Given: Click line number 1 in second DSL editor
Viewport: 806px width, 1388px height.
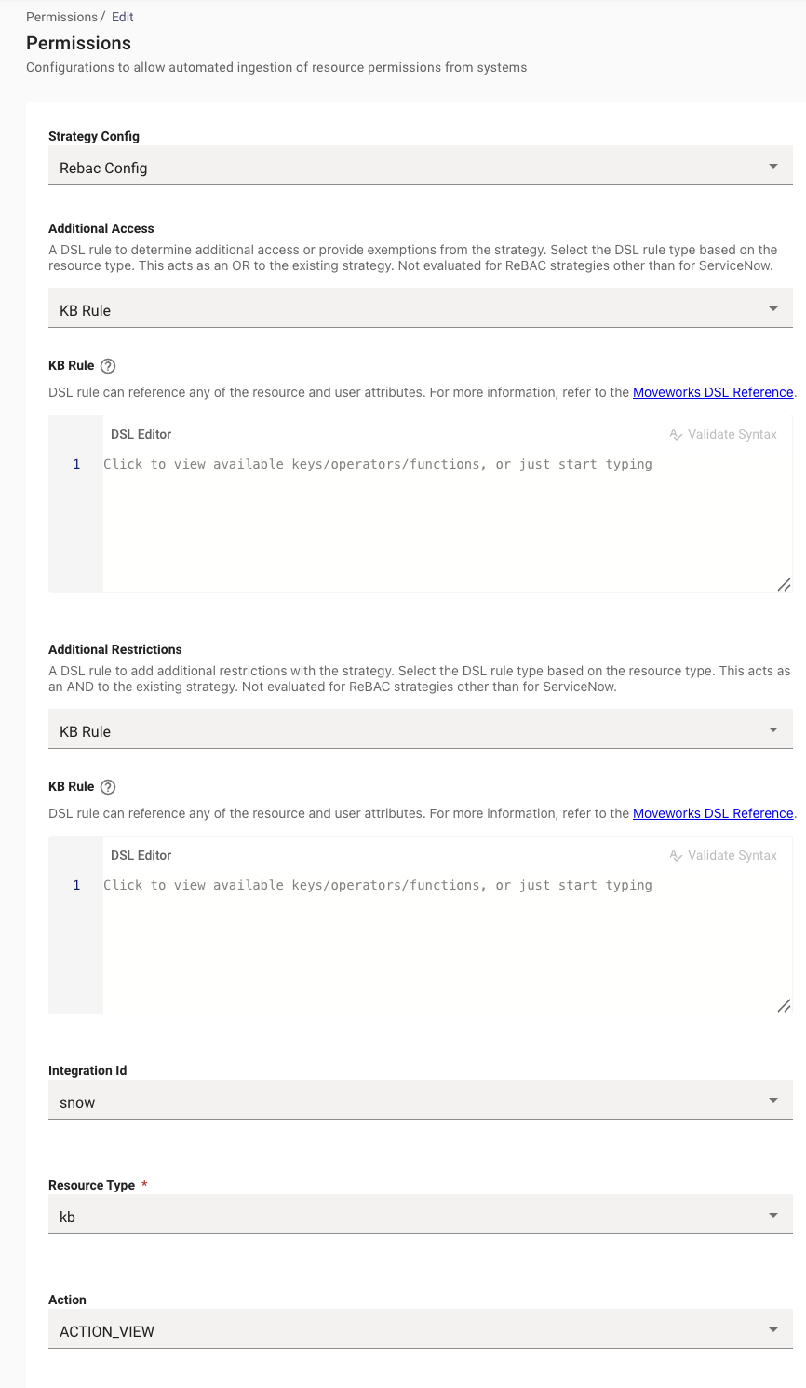Looking at the screenshot, I should [x=76, y=885].
